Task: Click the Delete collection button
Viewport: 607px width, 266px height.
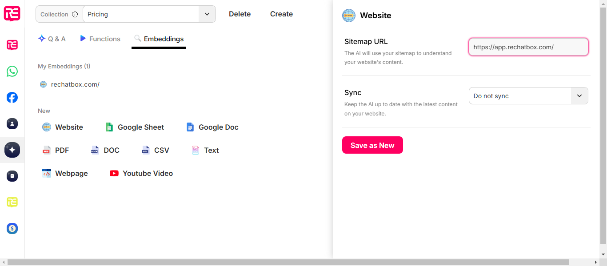Action: pos(240,14)
